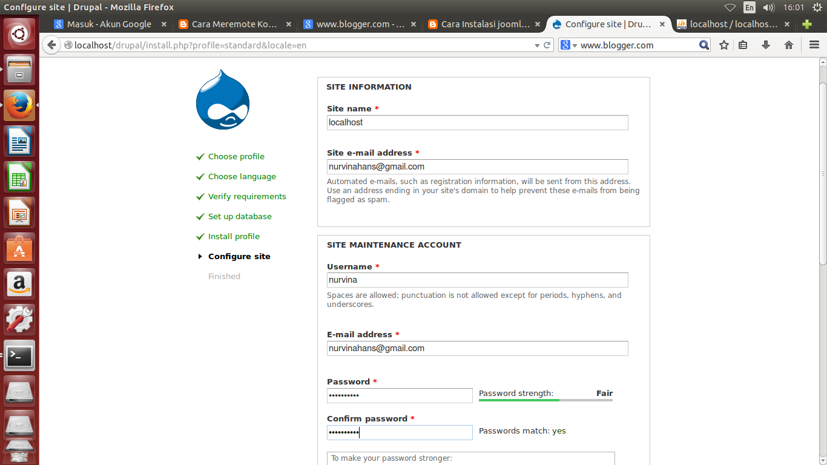Image resolution: width=827 pixels, height=465 pixels.
Task: Reload the page with the refresh icon
Action: tap(547, 45)
